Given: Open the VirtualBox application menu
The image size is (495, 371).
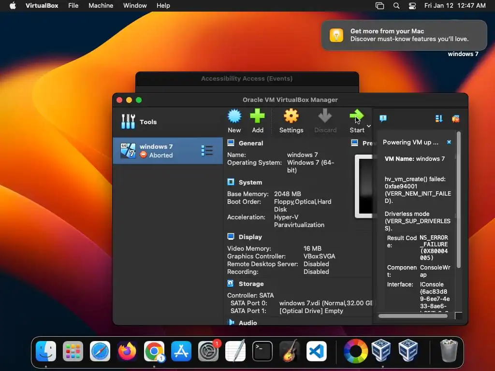Looking at the screenshot, I should (42, 5).
